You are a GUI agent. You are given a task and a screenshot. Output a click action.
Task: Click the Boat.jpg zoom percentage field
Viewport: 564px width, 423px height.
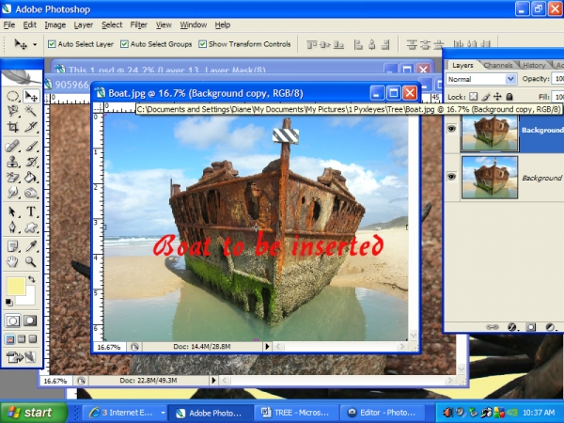click(x=109, y=347)
